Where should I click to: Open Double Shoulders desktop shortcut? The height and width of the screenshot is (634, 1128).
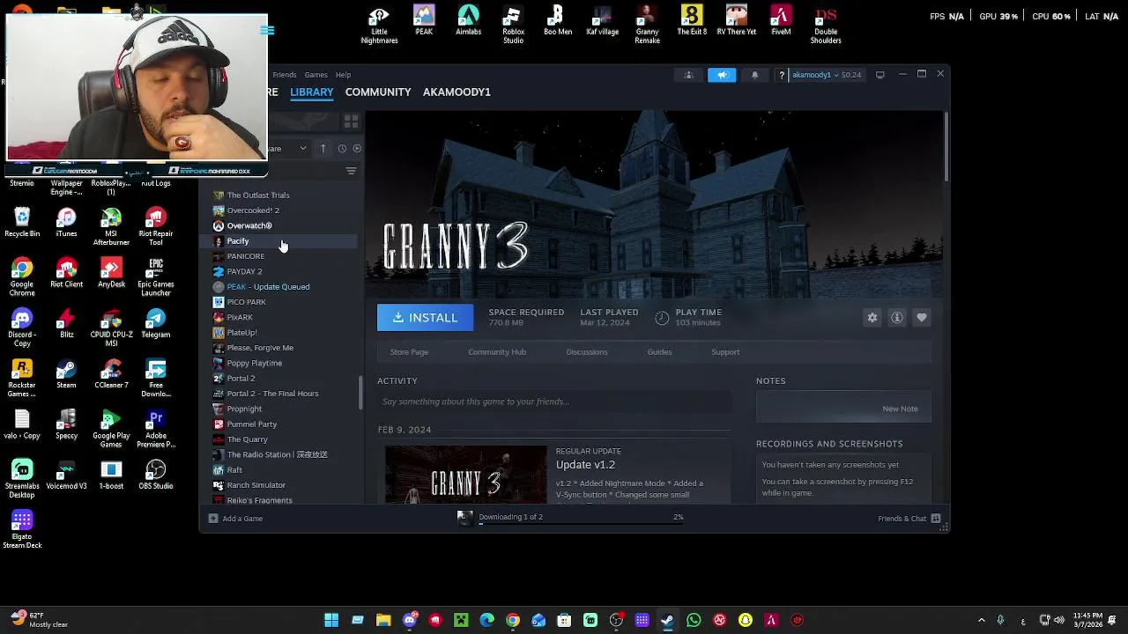pos(826,25)
